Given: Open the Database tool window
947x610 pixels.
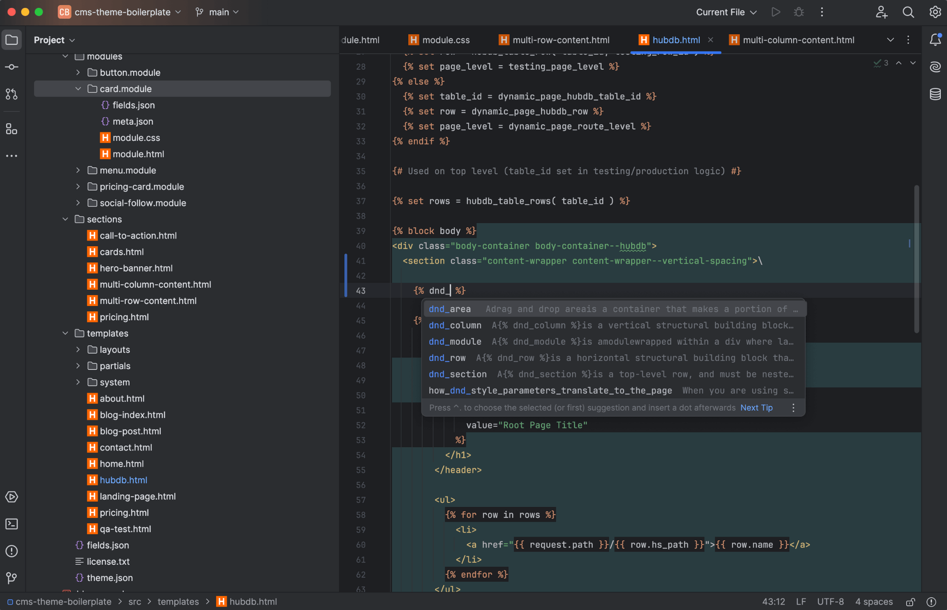Looking at the screenshot, I should click(x=935, y=94).
